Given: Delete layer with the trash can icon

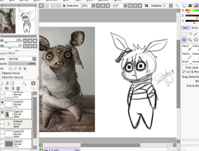Looking at the screenshot, I should pos(18,88).
